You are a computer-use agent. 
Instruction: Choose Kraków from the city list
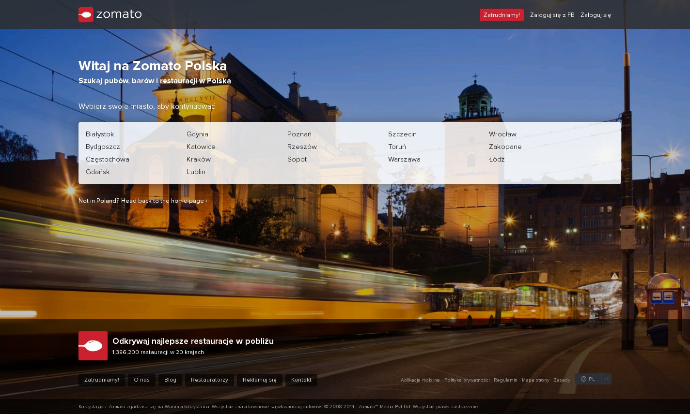coord(199,159)
